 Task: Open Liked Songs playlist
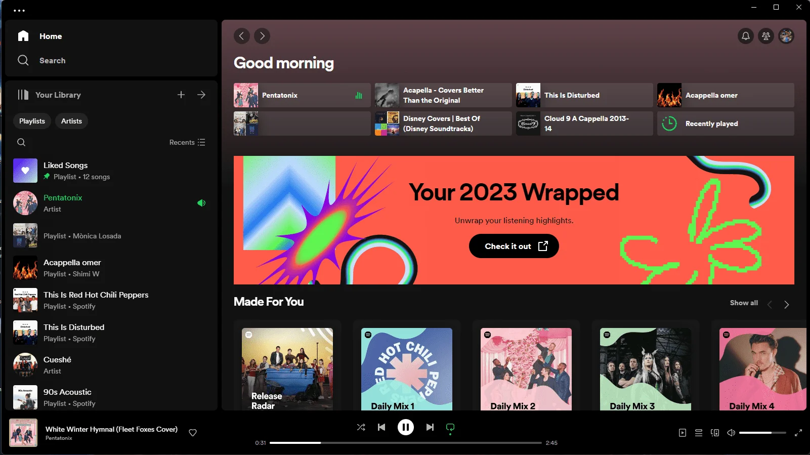coord(111,171)
